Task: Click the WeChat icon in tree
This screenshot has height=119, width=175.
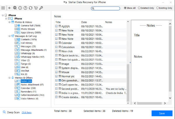Action: pos(19,71)
